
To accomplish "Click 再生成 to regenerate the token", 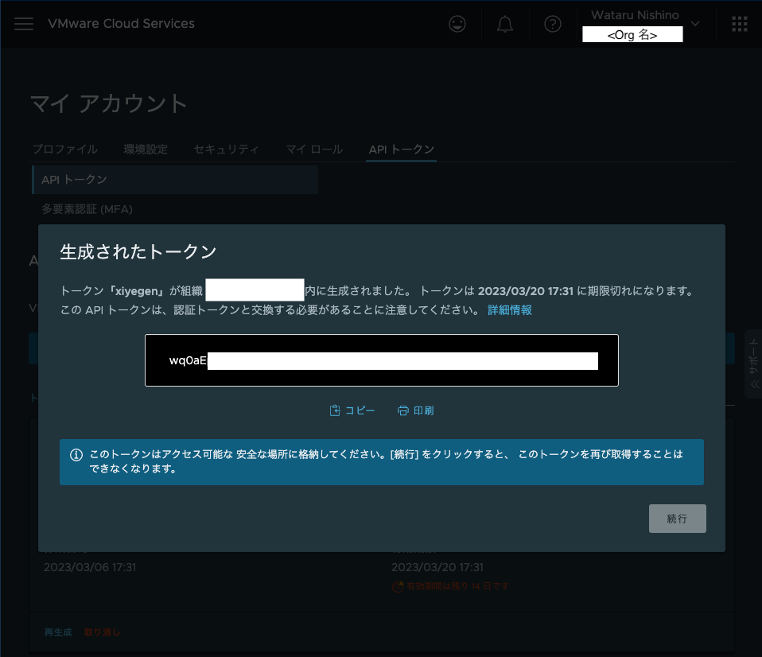I will [x=57, y=632].
